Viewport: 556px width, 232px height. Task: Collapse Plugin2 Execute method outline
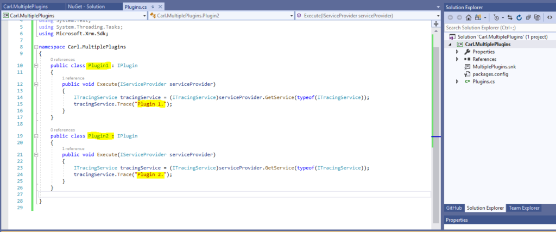pos(36,155)
